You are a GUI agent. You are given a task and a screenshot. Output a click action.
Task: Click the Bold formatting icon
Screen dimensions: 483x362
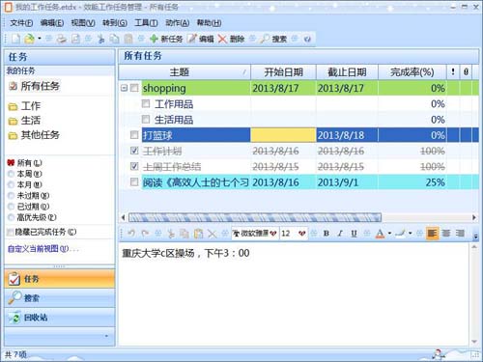[326, 234]
